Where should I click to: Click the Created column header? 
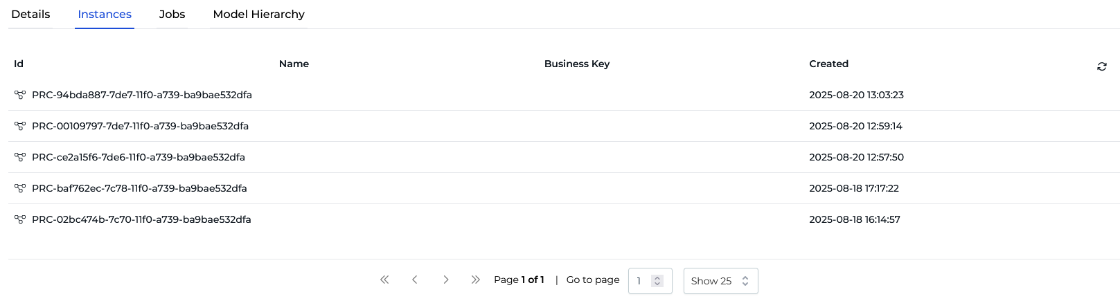click(828, 64)
